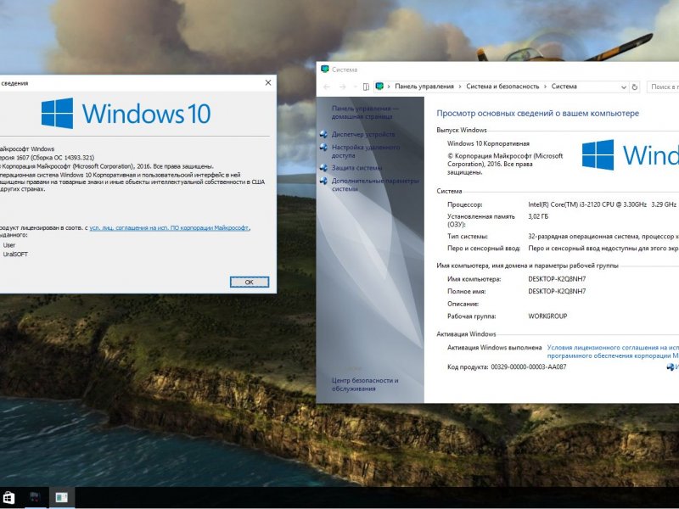This screenshot has width=679, height=509.
Task: Click heading Просмотр основных сведений о вашем компьютере
Action: (537, 114)
